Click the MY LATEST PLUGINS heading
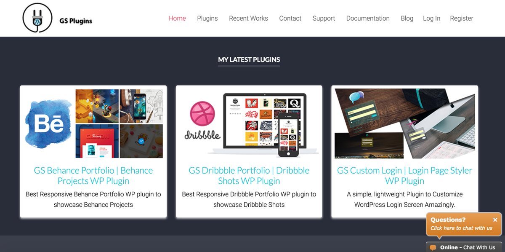 coord(249,60)
